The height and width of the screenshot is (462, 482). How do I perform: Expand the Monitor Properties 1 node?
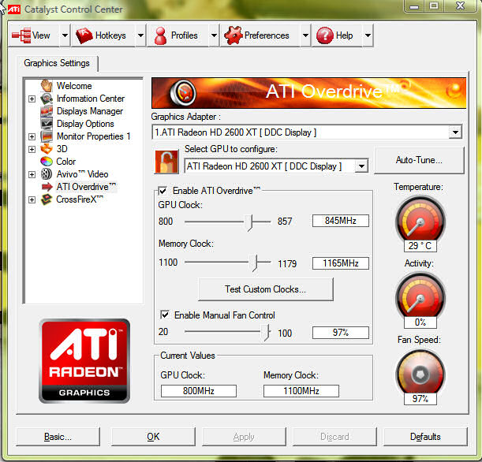[32, 136]
